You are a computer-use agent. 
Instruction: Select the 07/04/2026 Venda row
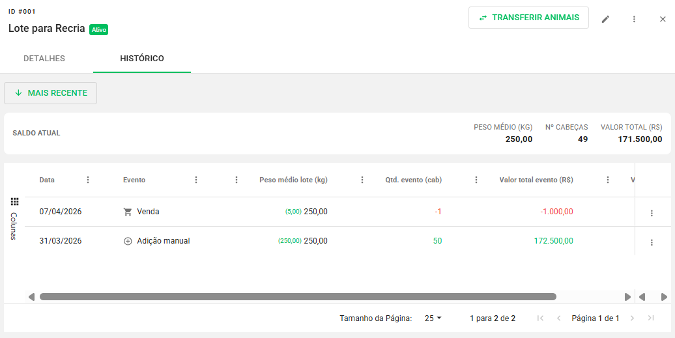pos(261,212)
